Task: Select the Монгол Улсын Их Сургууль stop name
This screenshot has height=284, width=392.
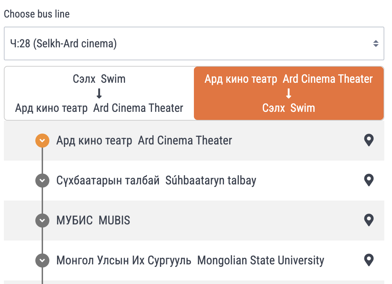Action: click(x=190, y=261)
